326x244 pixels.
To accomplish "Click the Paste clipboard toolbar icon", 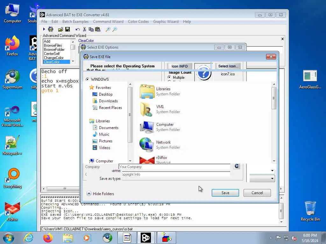I will coord(98,29).
